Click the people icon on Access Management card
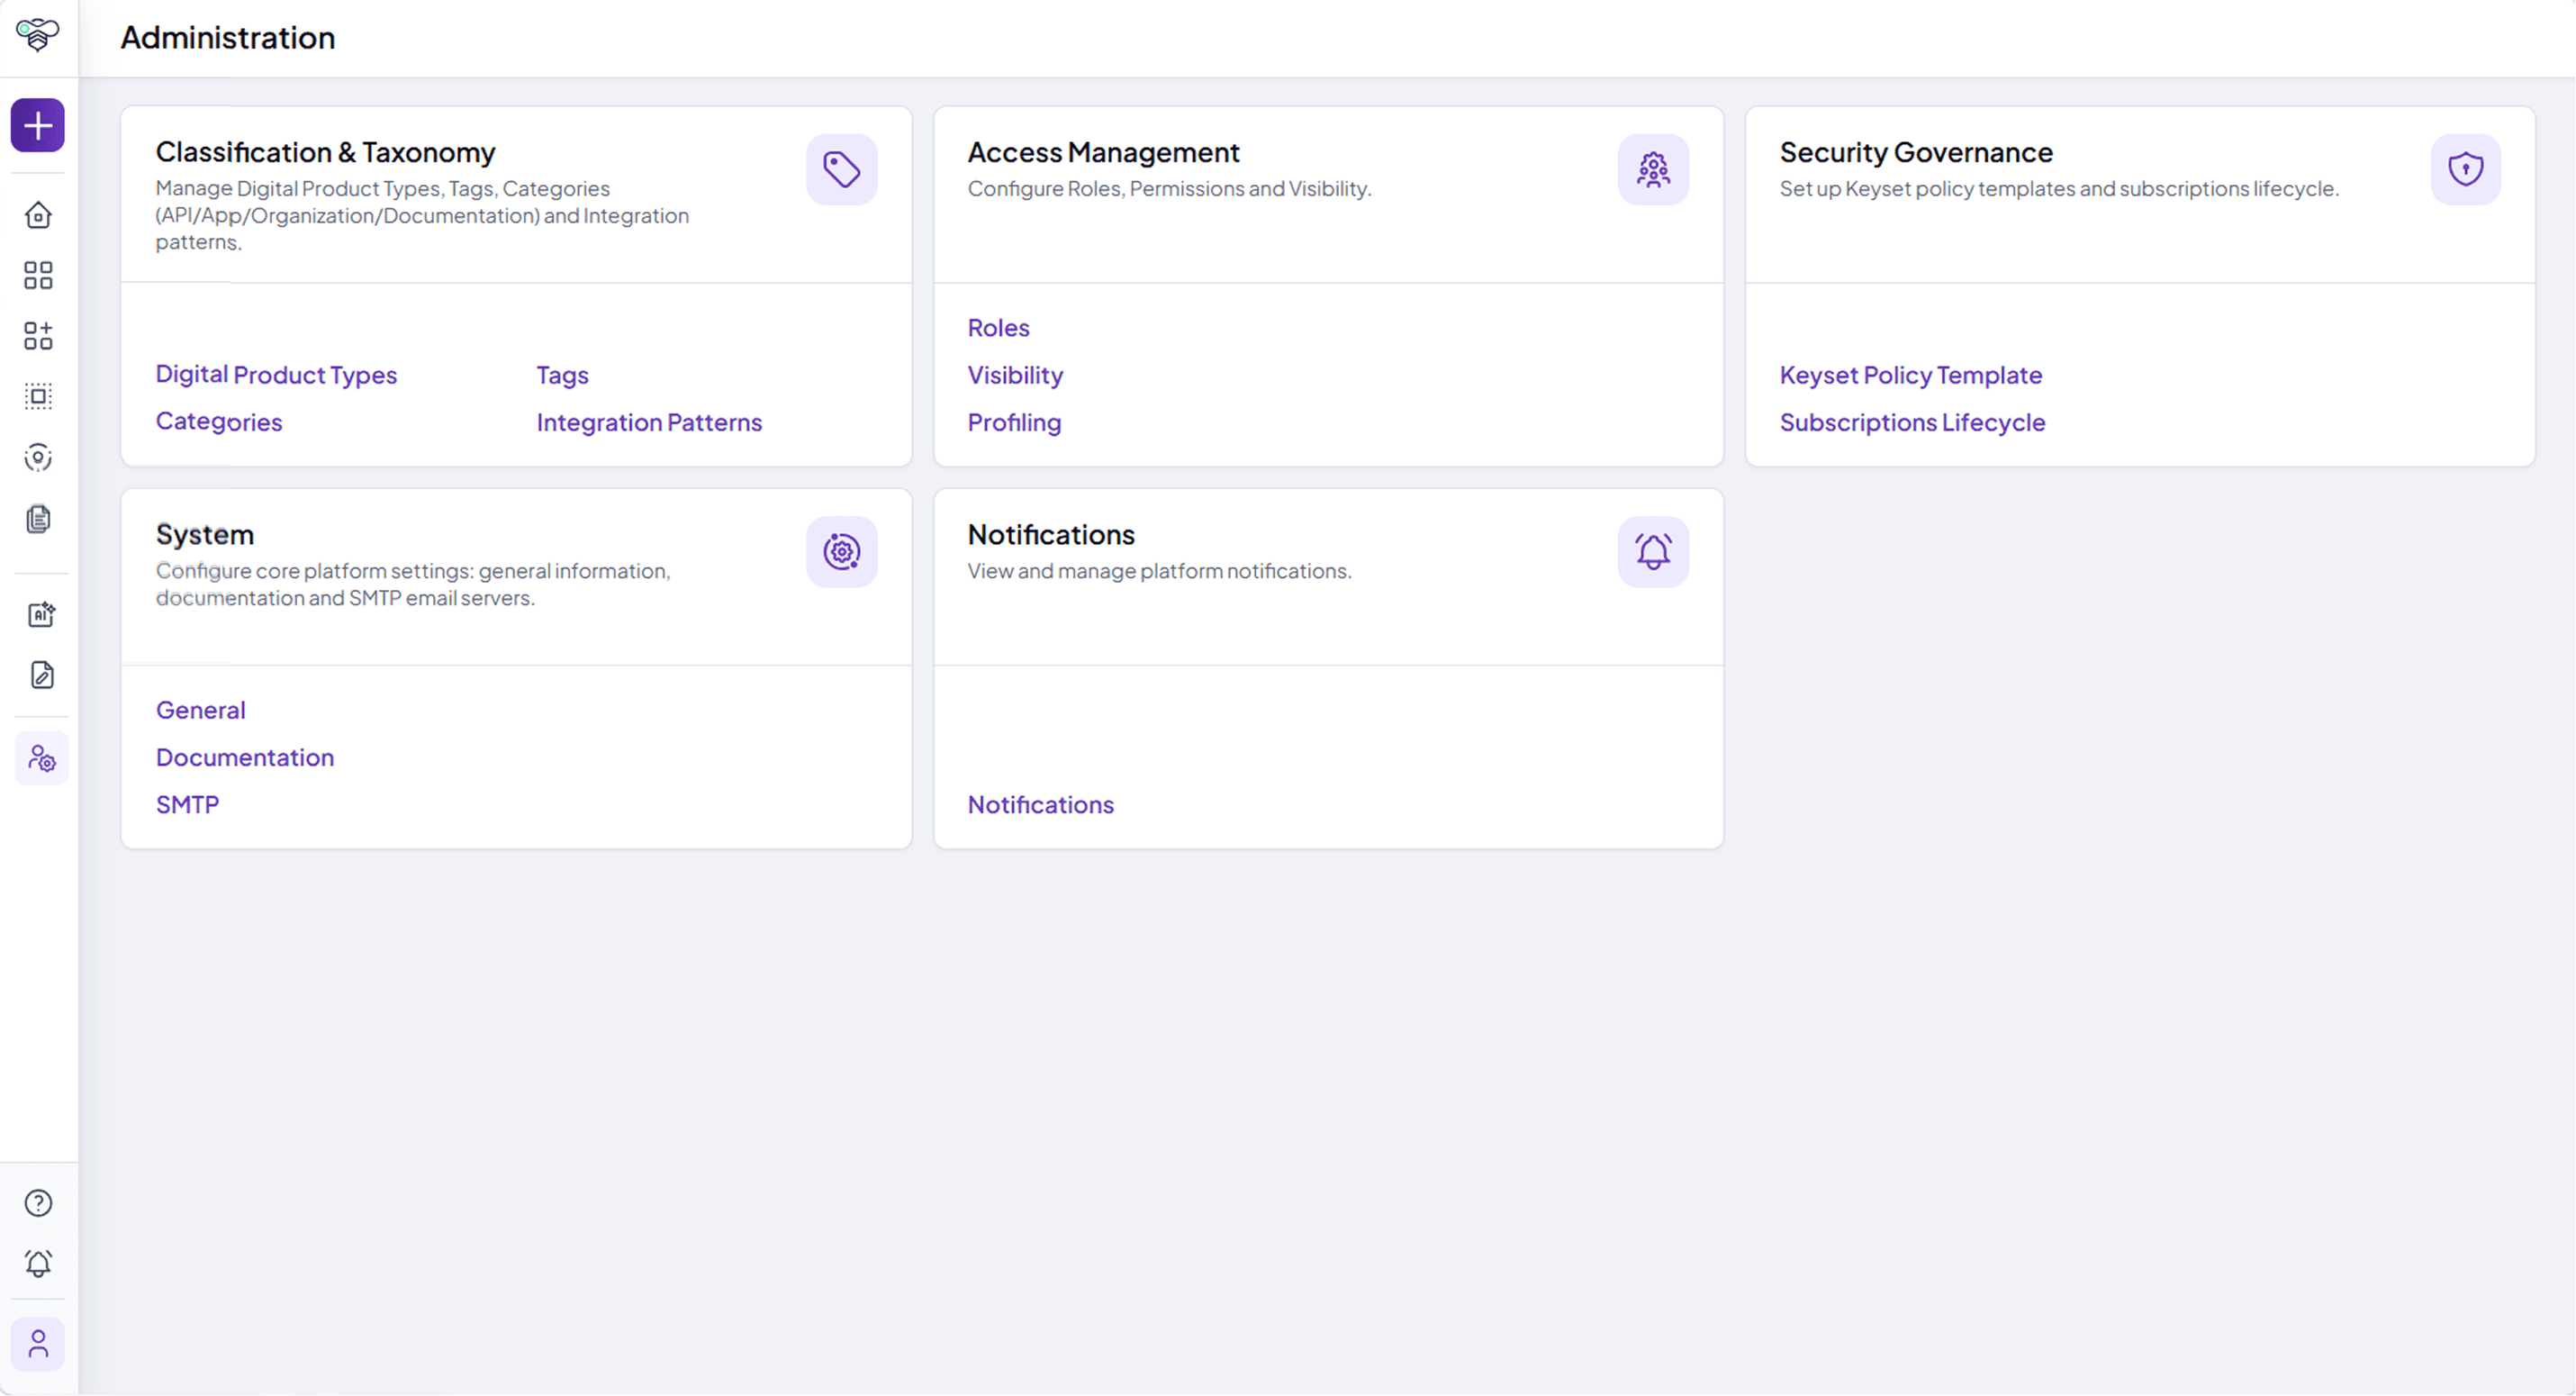2576x1396 pixels. [x=1654, y=169]
